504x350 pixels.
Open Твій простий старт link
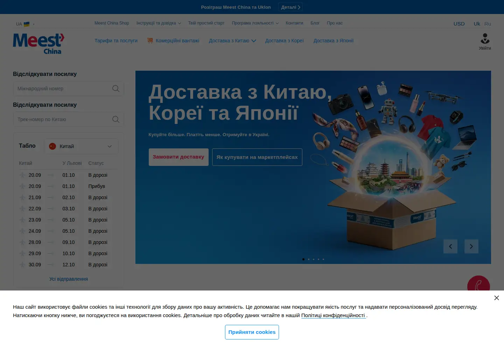206,23
